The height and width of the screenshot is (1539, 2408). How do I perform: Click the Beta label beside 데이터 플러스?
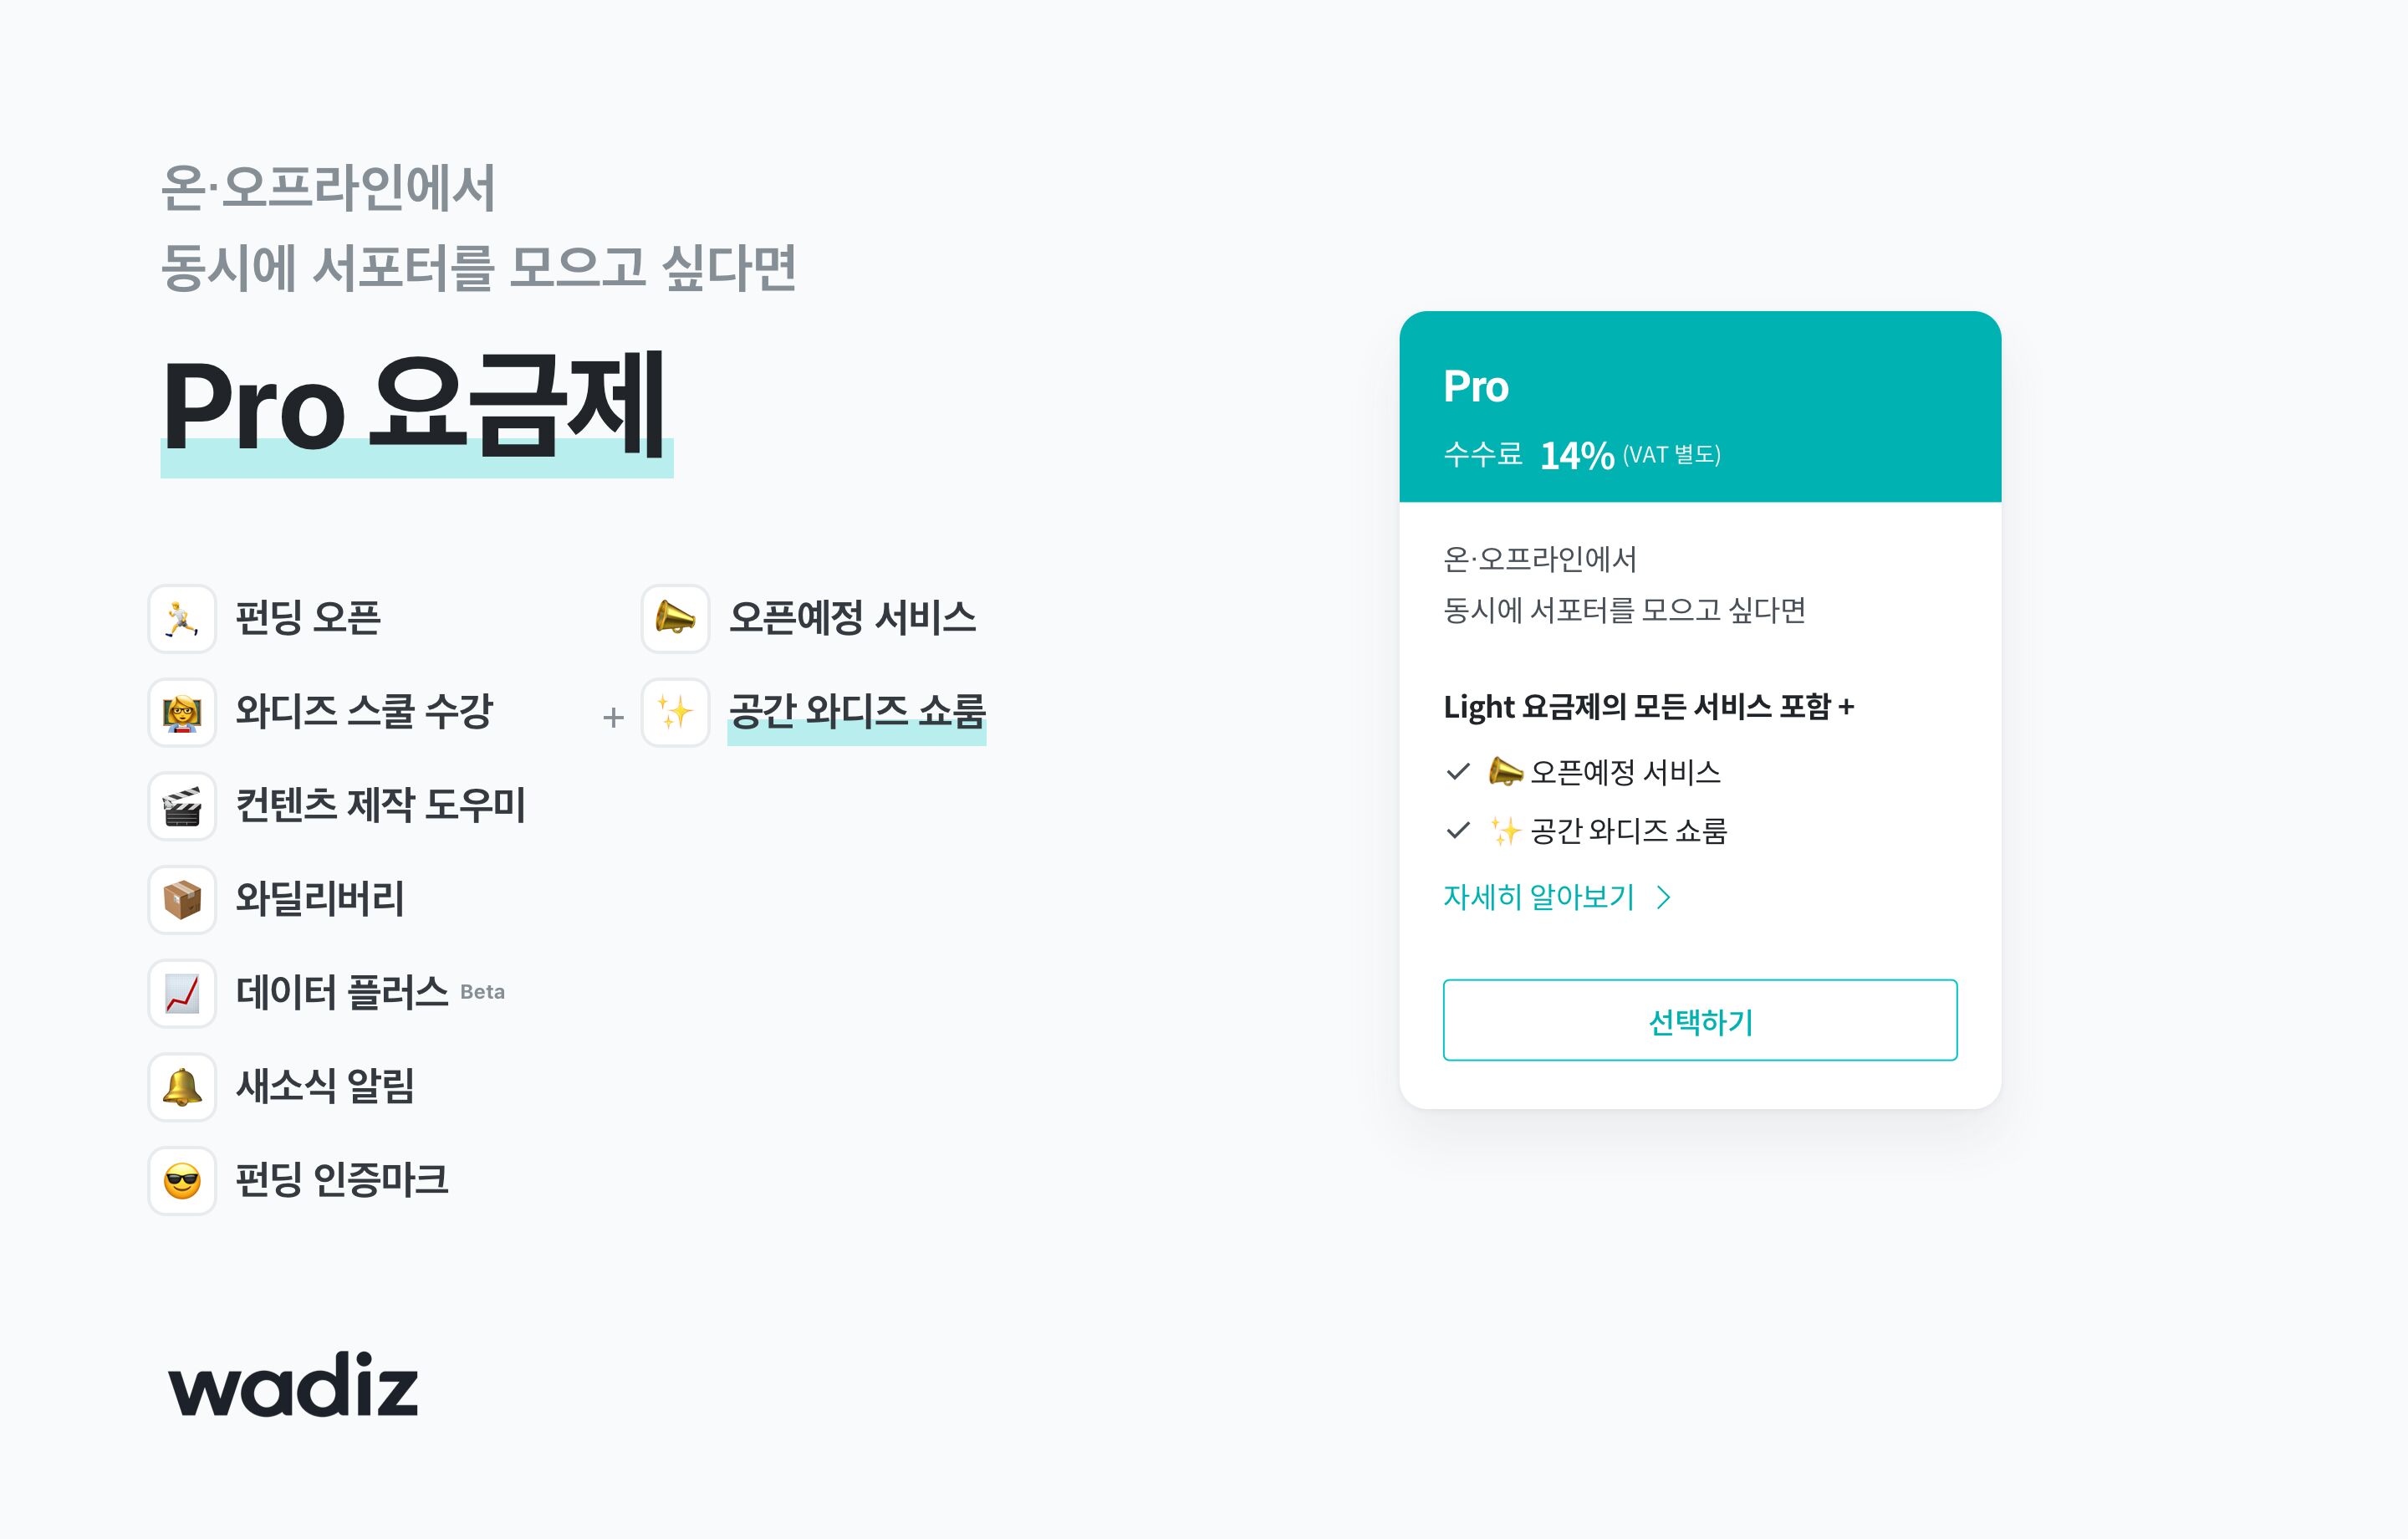(x=482, y=993)
